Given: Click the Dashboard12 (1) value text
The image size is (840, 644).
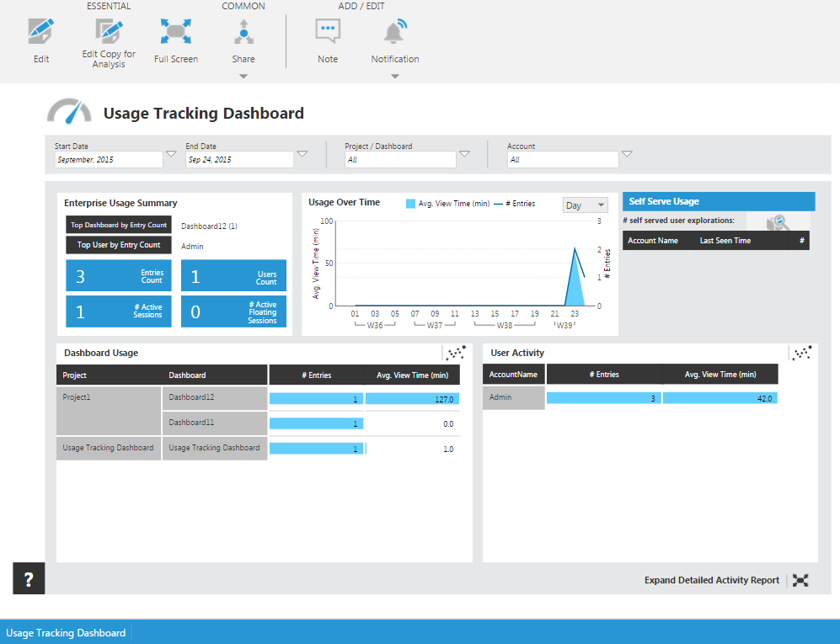Looking at the screenshot, I should pos(209,226).
